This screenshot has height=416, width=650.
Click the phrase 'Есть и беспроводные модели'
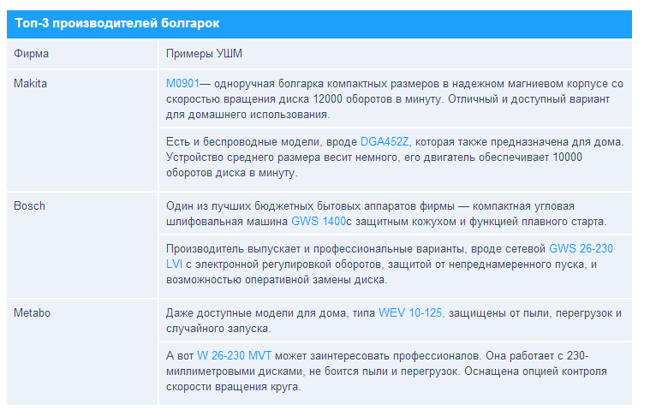(244, 142)
